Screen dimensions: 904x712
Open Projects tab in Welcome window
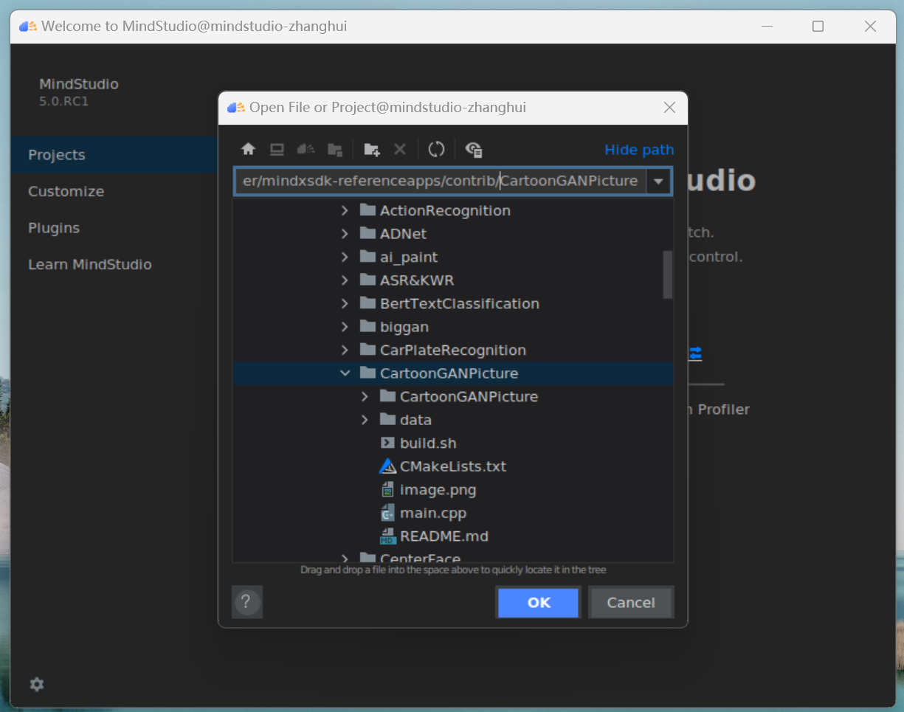tap(114, 155)
